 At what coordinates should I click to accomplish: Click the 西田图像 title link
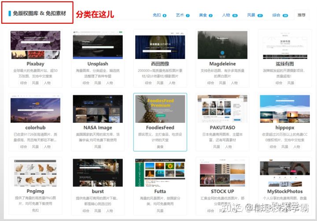(160, 64)
